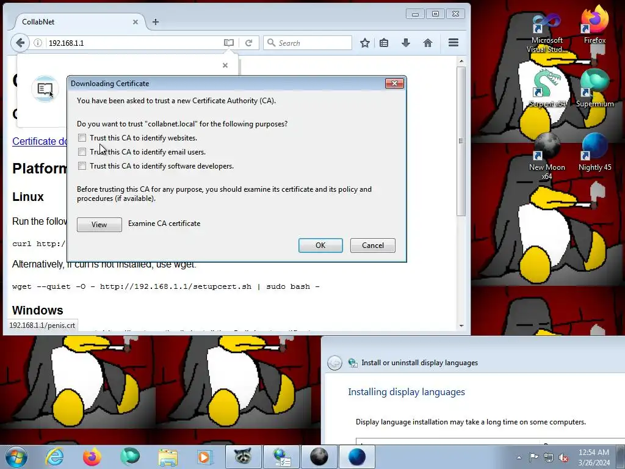
Task: Open Windows Explorer folder in taskbar
Action: (168, 457)
